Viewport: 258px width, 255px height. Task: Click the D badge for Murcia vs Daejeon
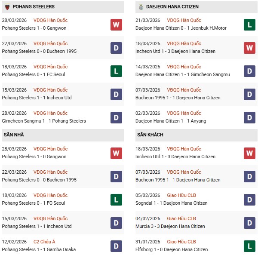click(x=249, y=223)
